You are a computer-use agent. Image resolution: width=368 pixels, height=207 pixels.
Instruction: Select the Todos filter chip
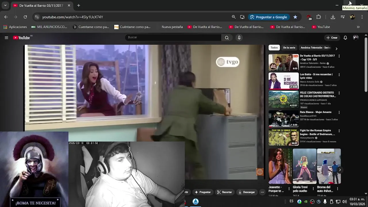(x=274, y=48)
